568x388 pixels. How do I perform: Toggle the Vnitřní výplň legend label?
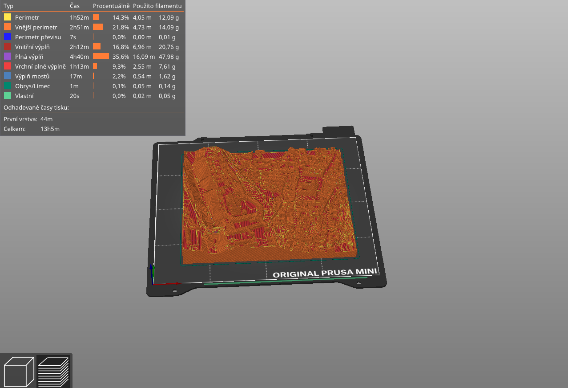[x=32, y=47]
